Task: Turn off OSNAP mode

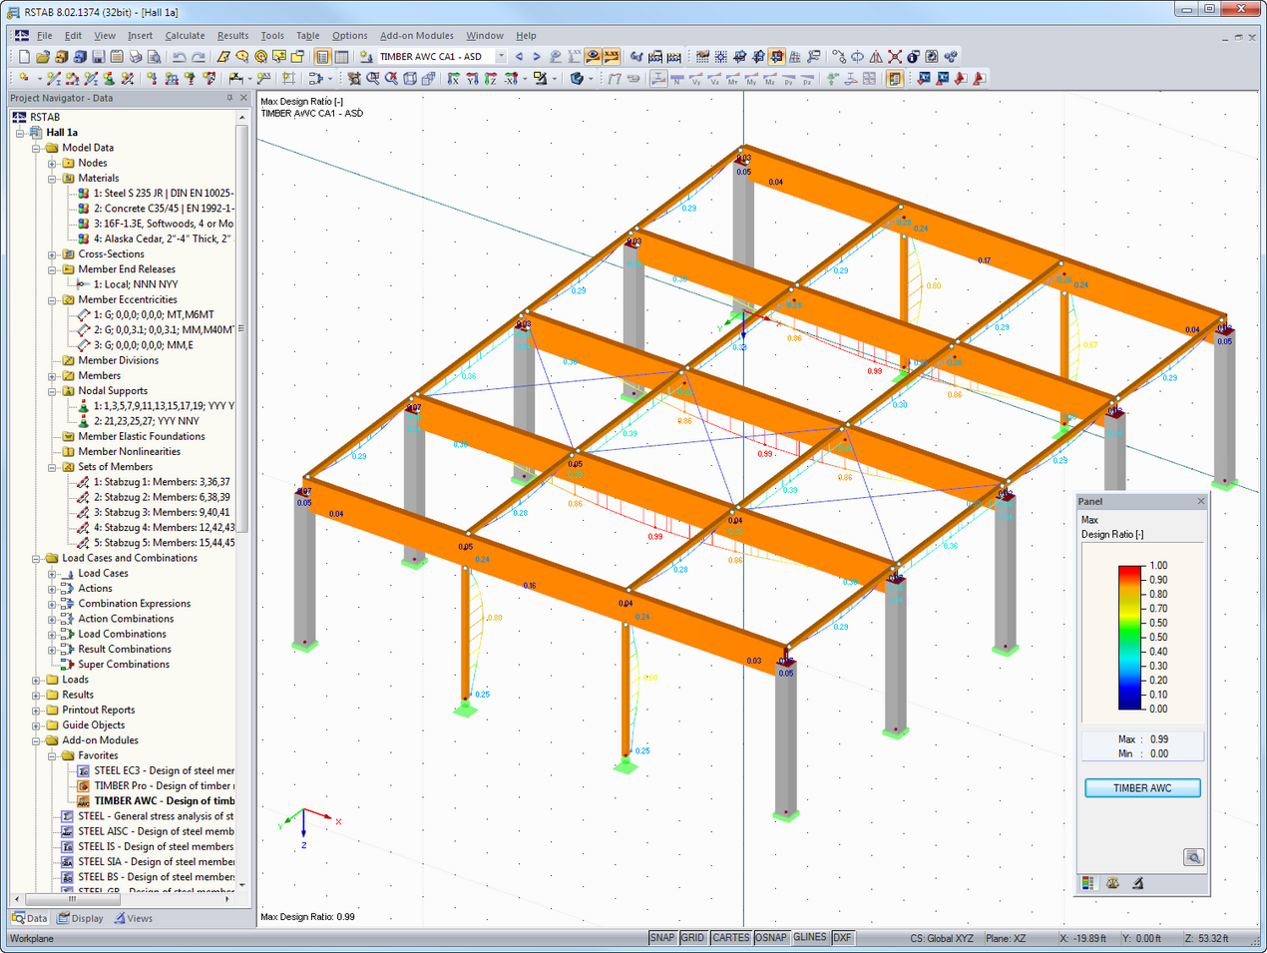Action: (x=771, y=937)
